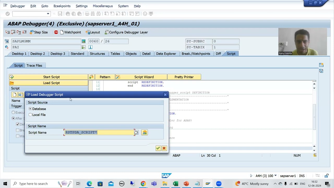Select the Database radio button

coord(30,109)
